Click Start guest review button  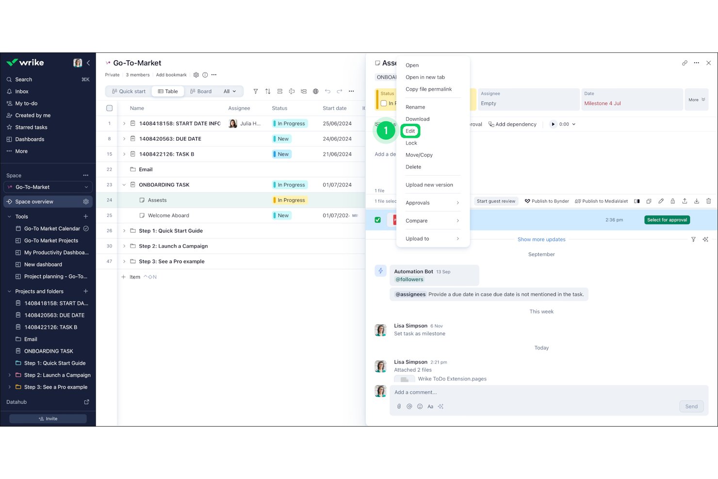point(496,201)
